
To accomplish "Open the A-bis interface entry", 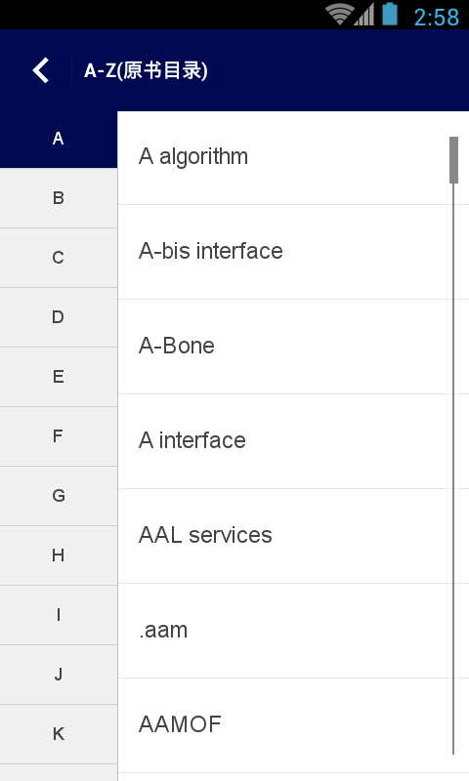I will pos(293,252).
